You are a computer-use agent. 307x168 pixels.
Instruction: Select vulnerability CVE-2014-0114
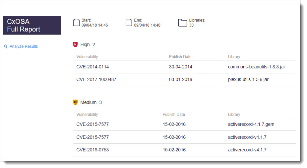click(x=92, y=67)
